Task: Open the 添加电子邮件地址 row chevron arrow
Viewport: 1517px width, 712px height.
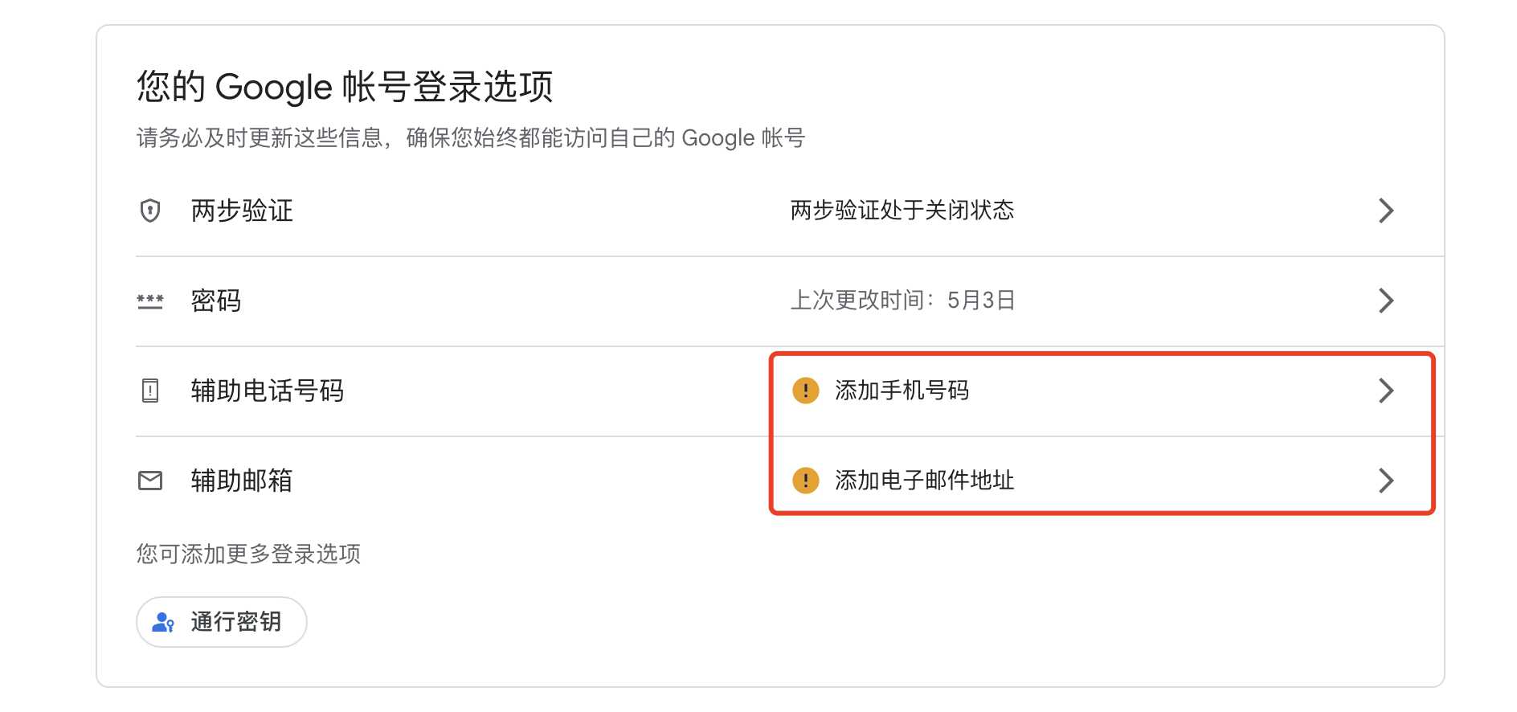Action: point(1385,481)
